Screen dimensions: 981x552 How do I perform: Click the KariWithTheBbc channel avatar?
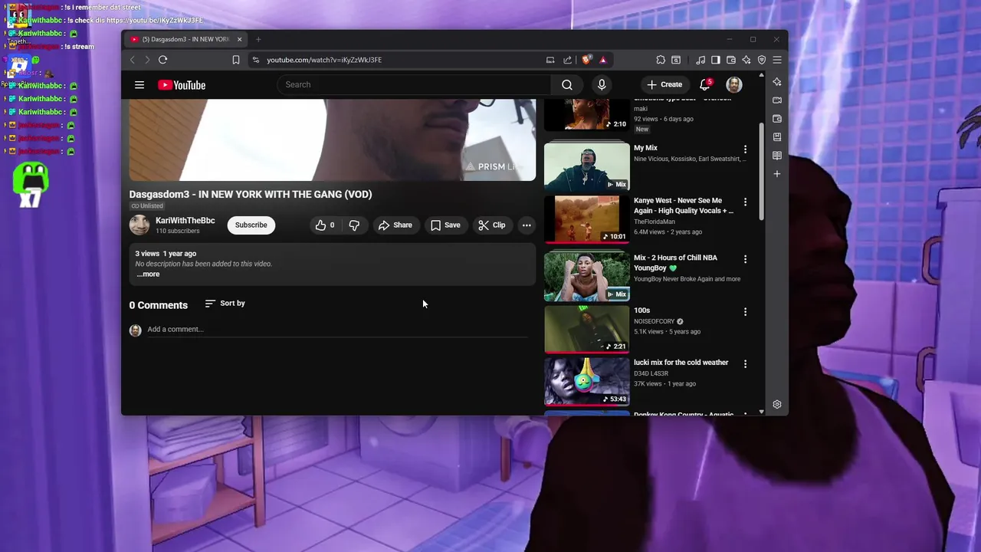point(139,225)
